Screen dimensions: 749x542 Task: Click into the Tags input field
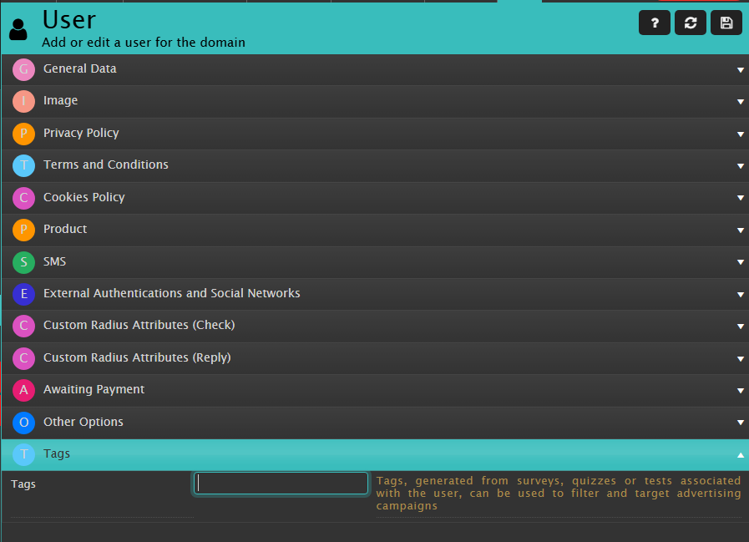pyautogui.click(x=281, y=483)
